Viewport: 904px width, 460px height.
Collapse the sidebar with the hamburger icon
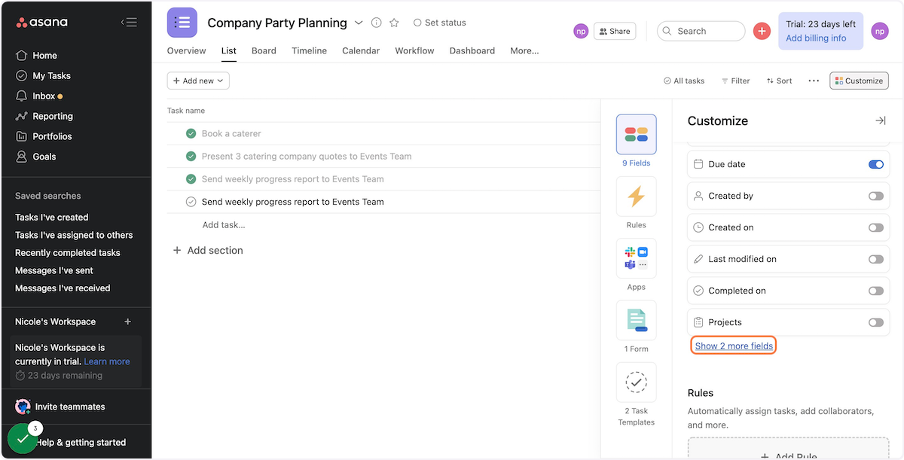tap(129, 23)
